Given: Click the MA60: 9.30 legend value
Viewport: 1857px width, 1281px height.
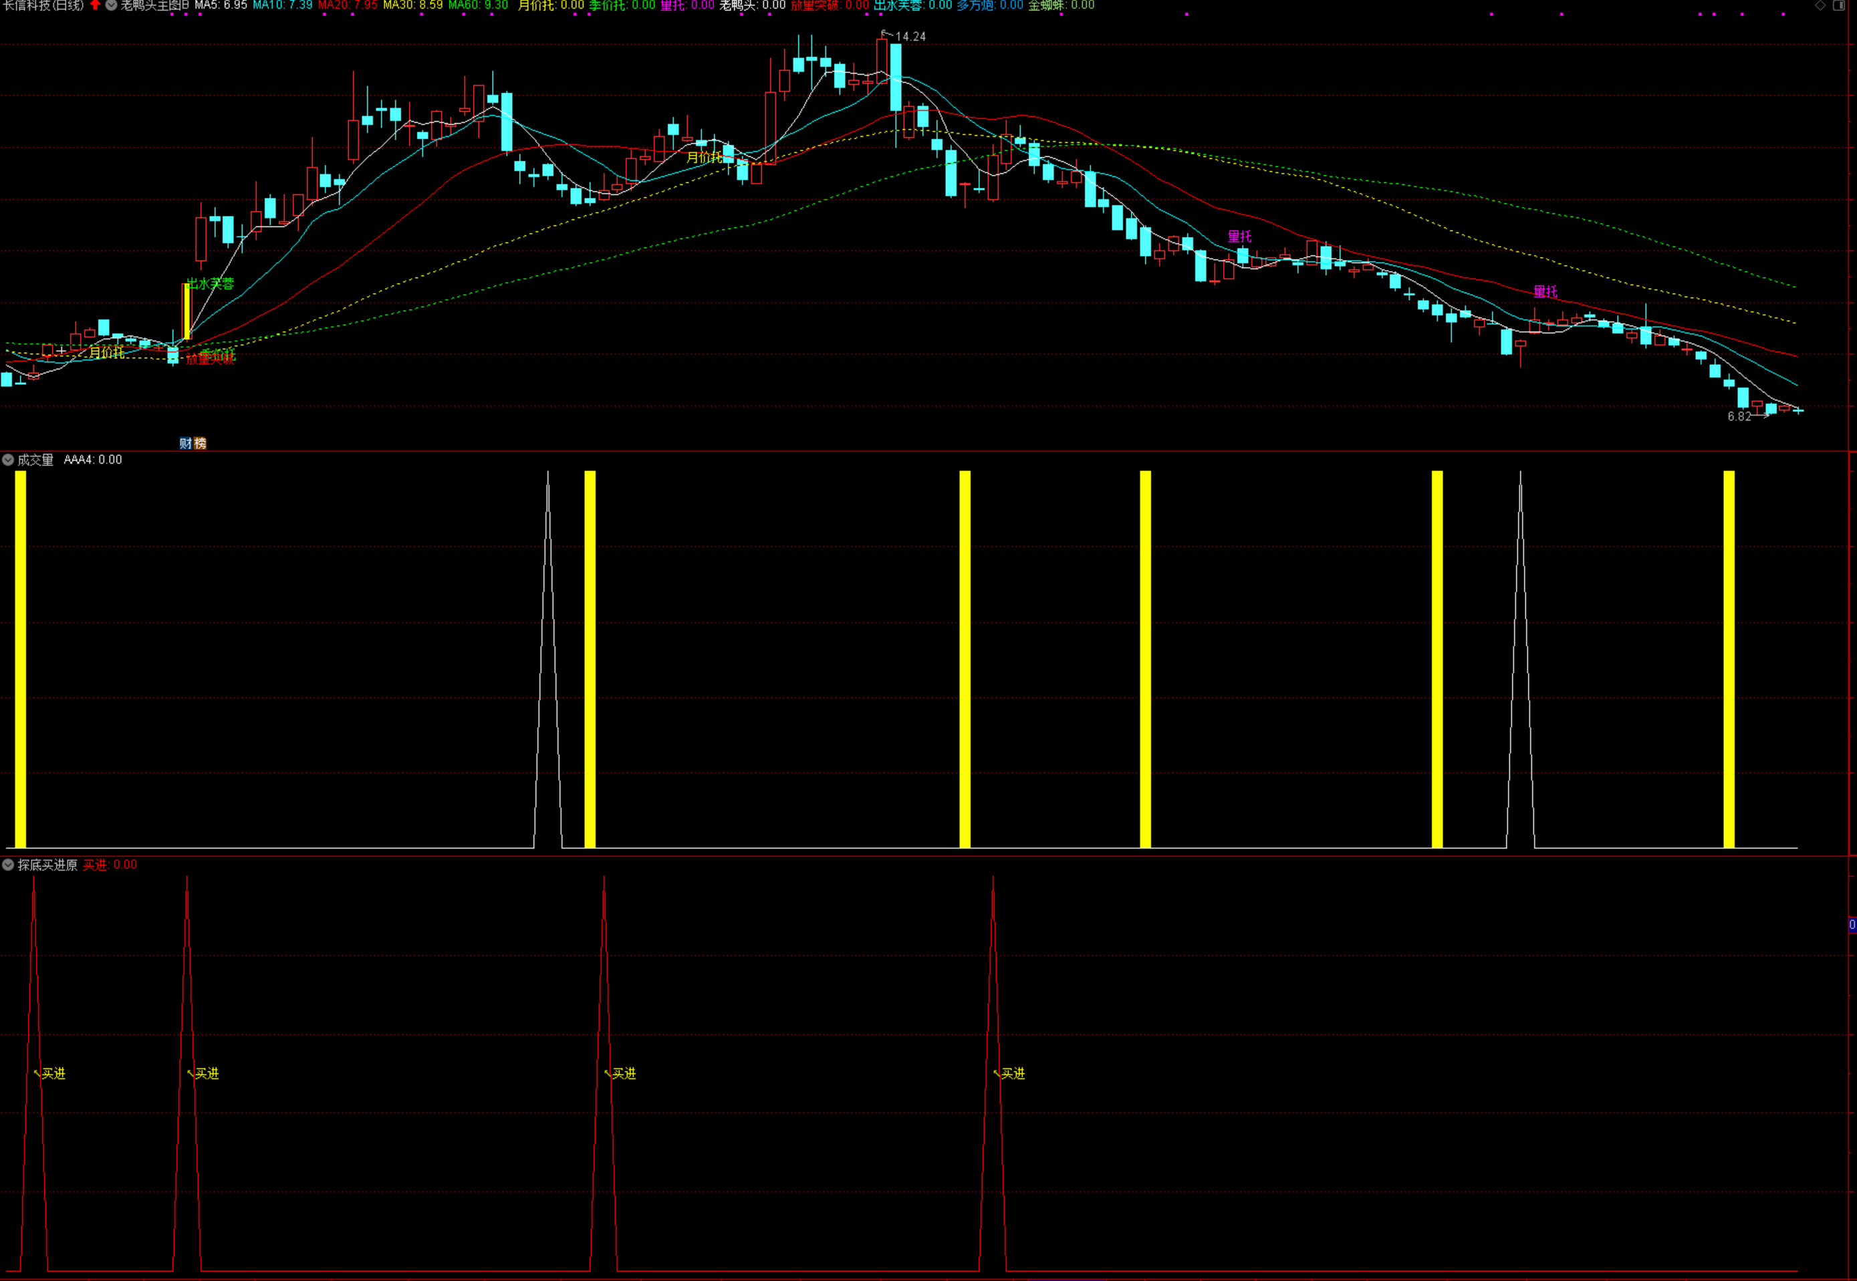Looking at the screenshot, I should [x=478, y=5].
